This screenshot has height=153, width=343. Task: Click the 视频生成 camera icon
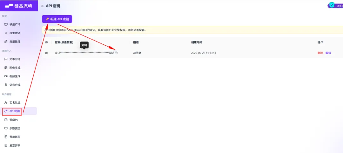6,76
